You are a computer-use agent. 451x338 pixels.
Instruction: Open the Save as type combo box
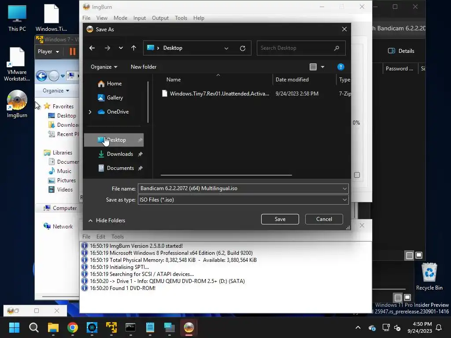(243, 200)
